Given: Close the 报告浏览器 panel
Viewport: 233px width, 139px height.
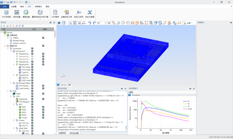Looking at the screenshot, I should (x=125, y=89).
